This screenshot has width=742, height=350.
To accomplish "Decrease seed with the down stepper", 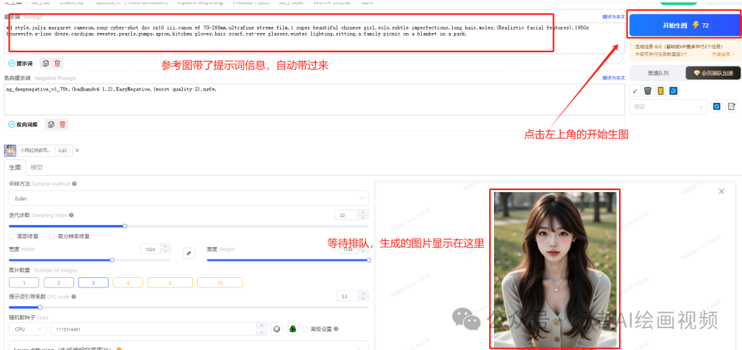I will click(262, 332).
